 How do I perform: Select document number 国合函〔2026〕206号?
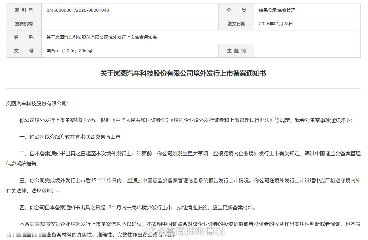click(69, 51)
